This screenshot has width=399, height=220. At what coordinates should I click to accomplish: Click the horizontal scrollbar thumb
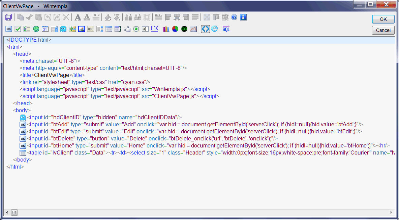14,212
